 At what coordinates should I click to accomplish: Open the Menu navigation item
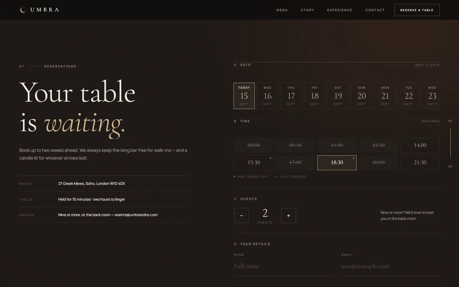282,10
